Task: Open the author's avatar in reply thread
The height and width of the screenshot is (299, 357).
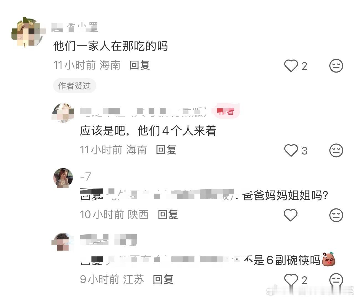Action: (63, 113)
